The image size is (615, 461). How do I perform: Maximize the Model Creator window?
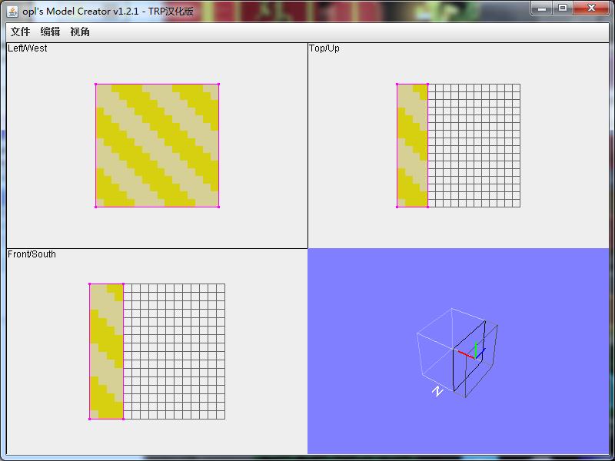tap(563, 8)
